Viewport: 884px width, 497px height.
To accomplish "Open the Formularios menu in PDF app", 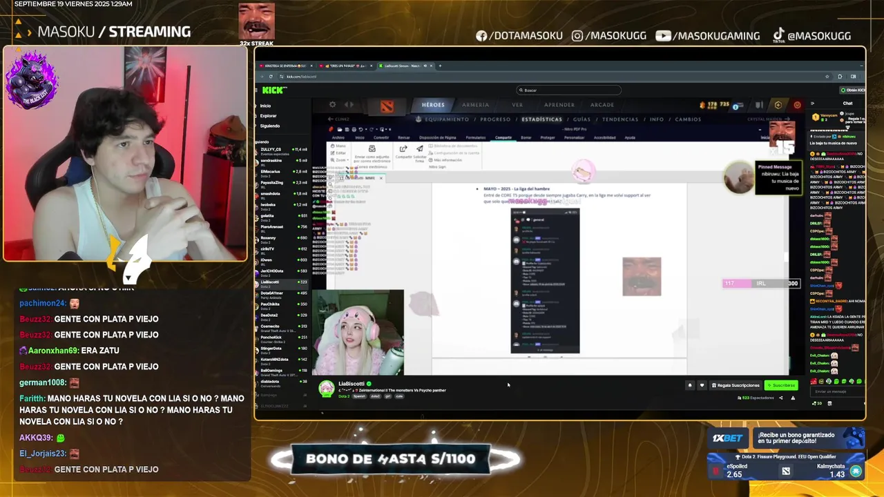I will click(476, 137).
